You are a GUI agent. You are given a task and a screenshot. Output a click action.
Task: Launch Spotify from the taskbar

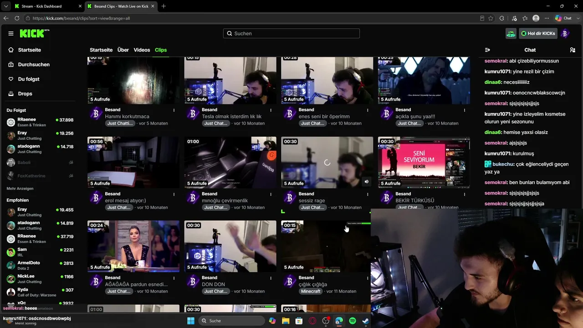[353, 321]
